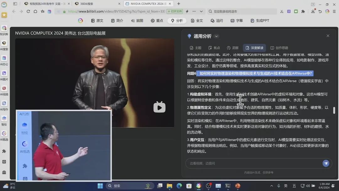Open AI视频 in the left sidebar
This screenshot has width=339, height=191.
pyautogui.click(x=4, y=90)
